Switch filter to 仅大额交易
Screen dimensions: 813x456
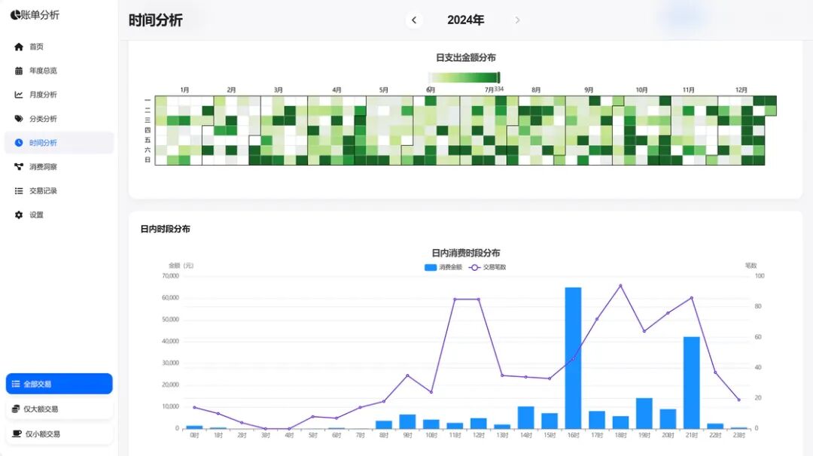(x=59, y=409)
